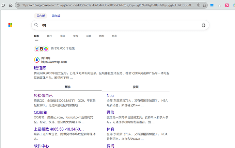
Task: Open the QQ邮箱 sublink
Action: point(41,112)
